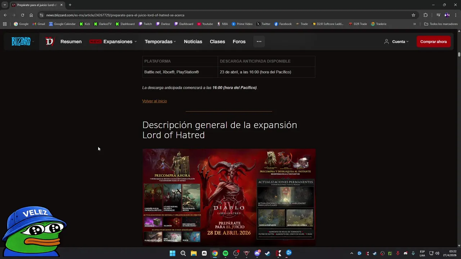Open Noticias in the site navigation
The image size is (461, 259).
point(193,42)
